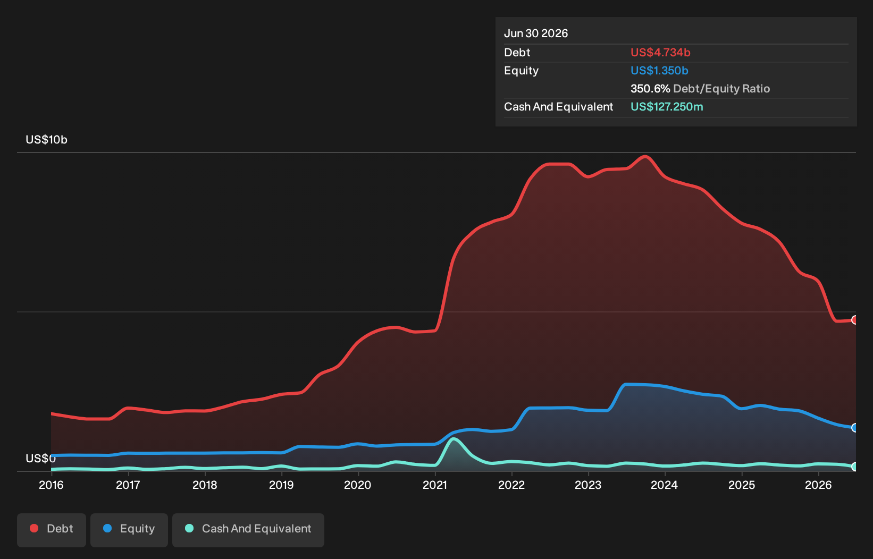Click the Equity row label in tooltip
The height and width of the screenshot is (559, 873).
[x=521, y=71]
